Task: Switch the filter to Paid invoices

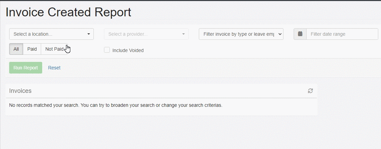Action: coord(32,49)
